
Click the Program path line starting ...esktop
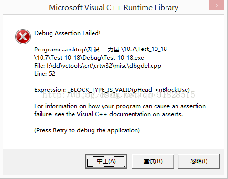tap(101, 49)
